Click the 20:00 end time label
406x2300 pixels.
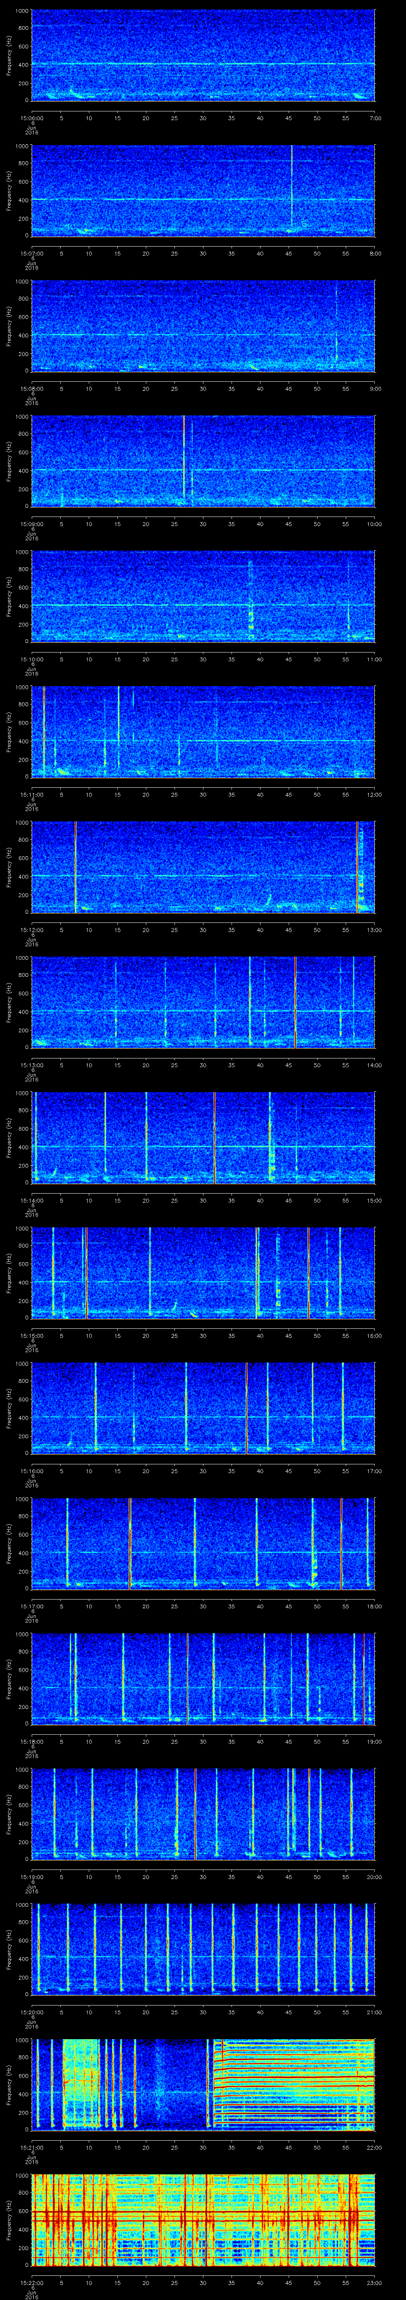(x=374, y=1877)
